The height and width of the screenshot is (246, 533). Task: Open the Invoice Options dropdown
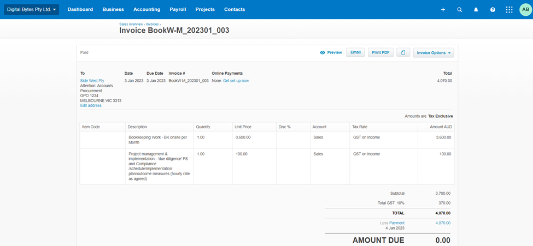point(434,52)
